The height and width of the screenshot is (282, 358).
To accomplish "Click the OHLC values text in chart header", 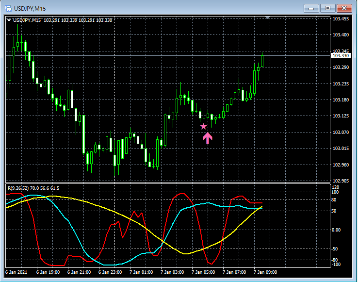I will pos(78,20).
